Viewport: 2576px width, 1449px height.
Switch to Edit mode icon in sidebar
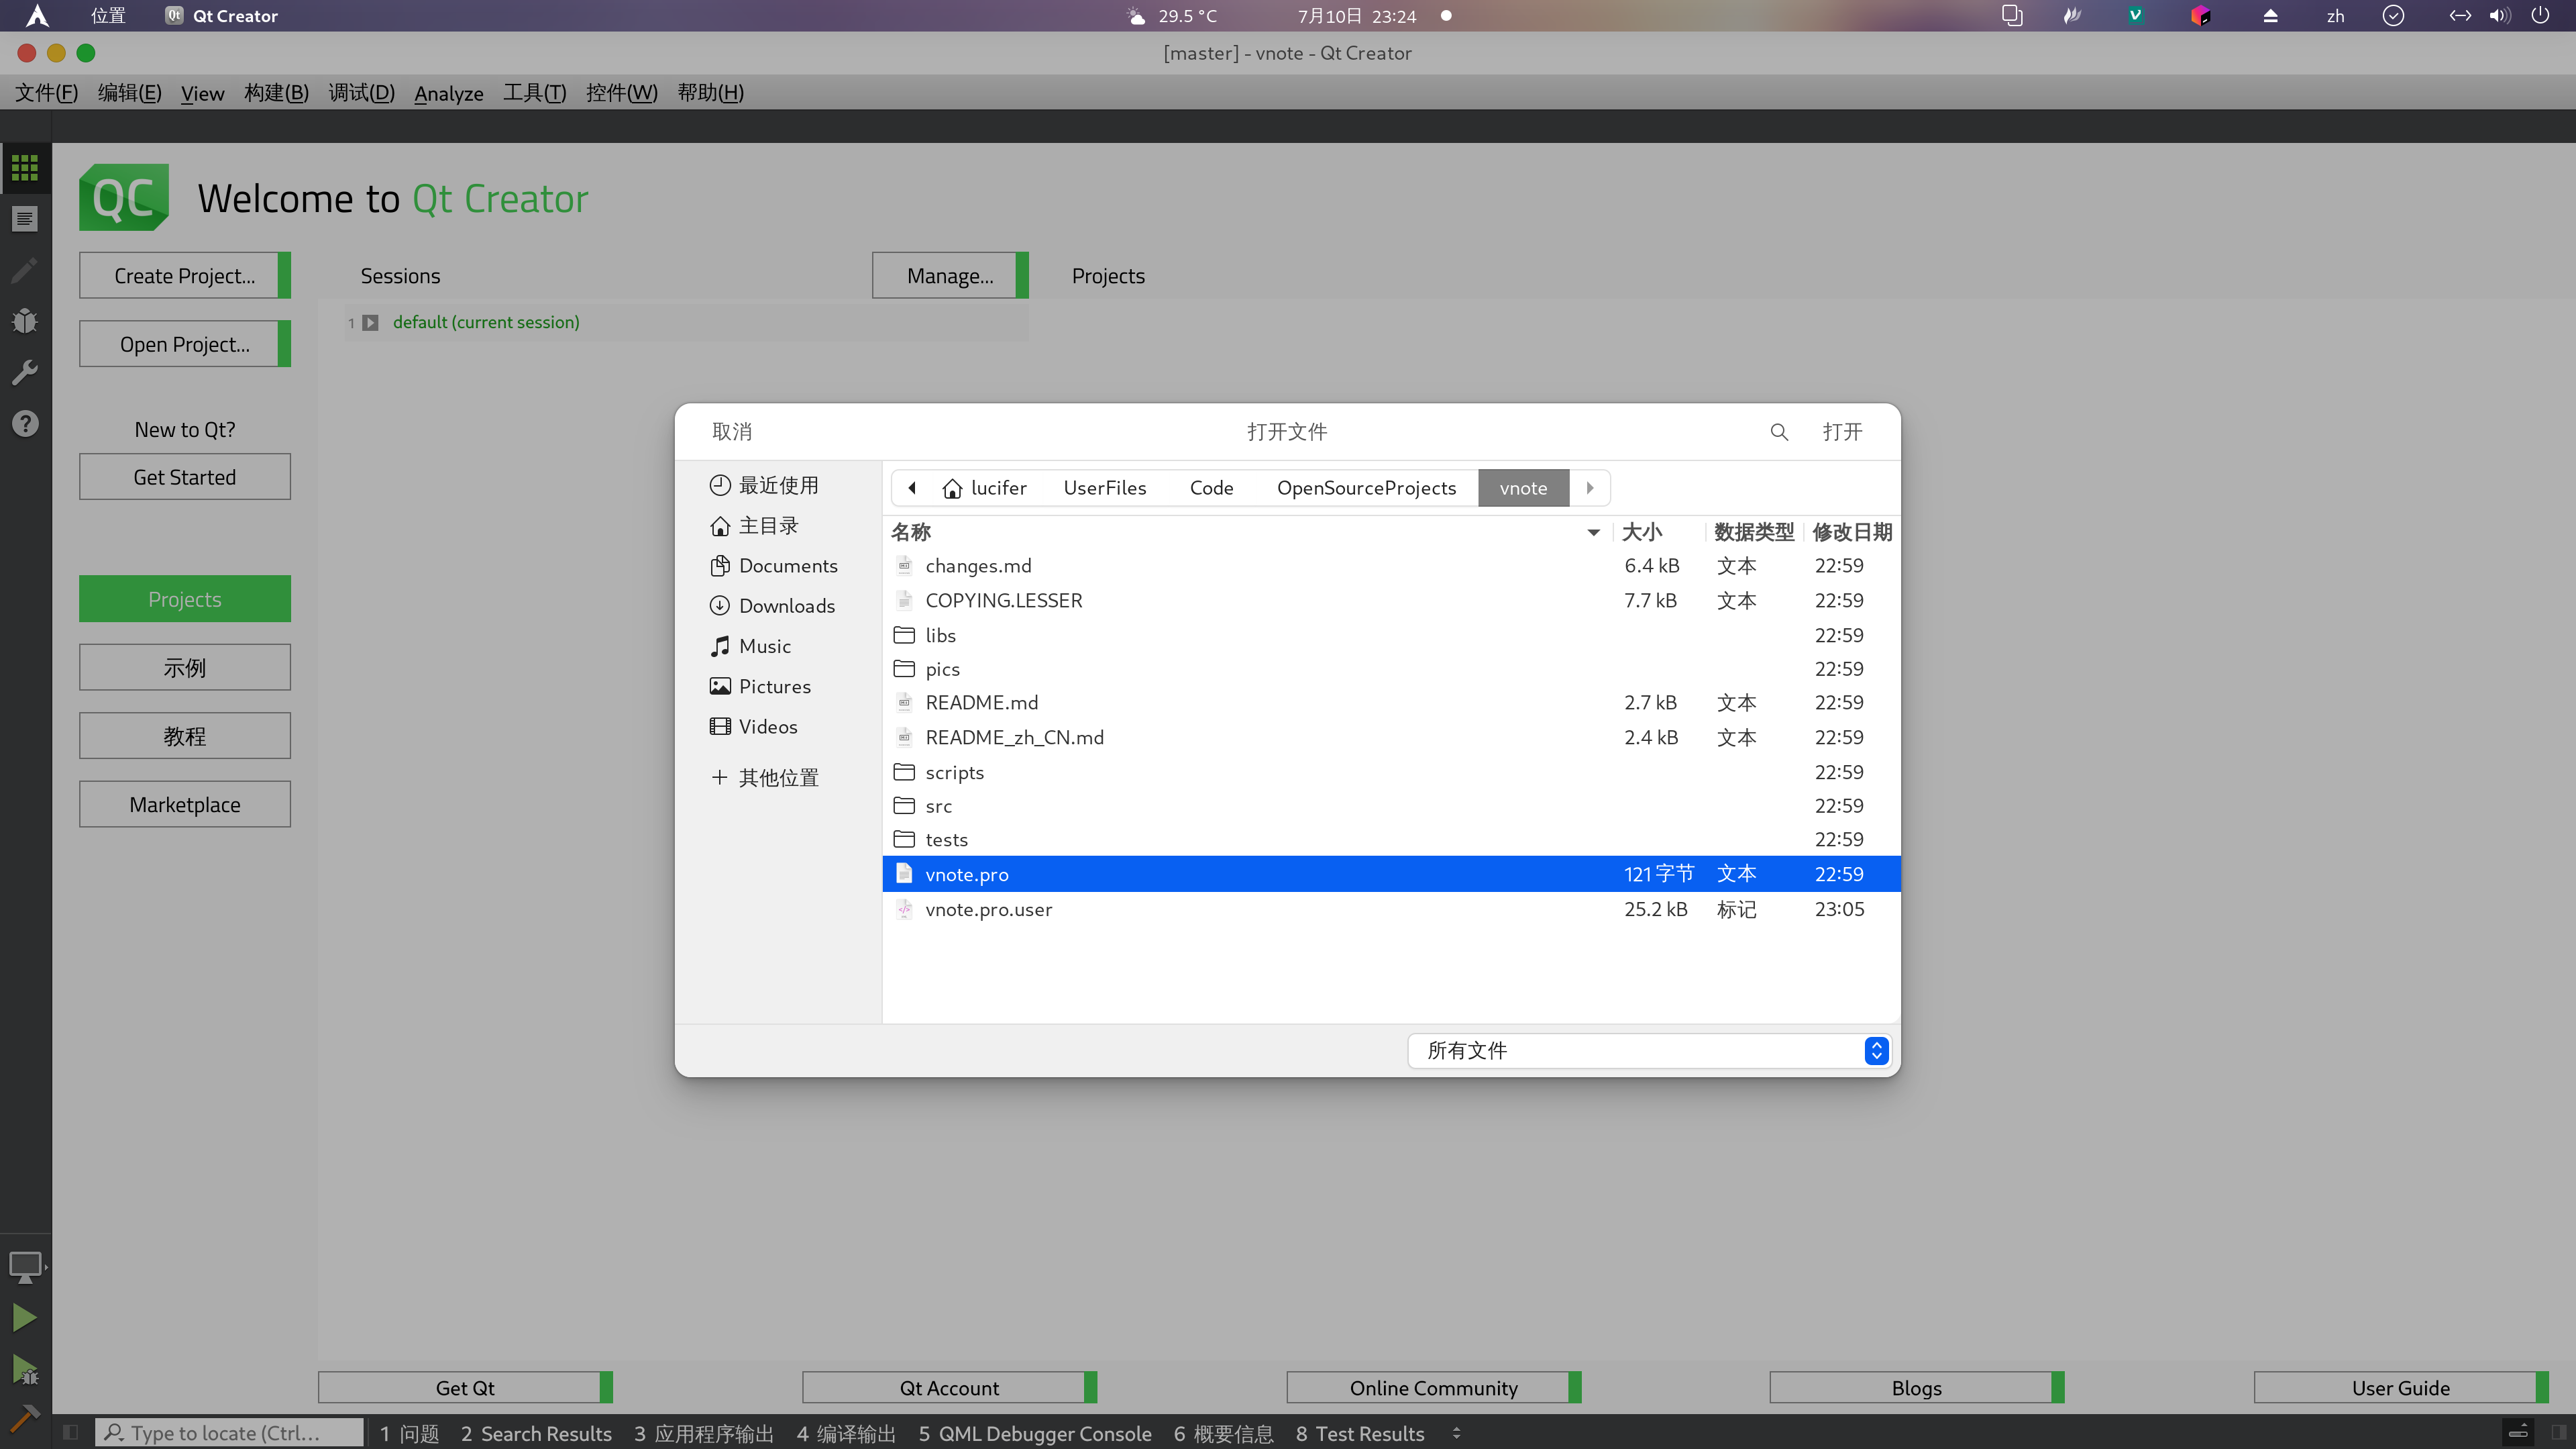(x=25, y=219)
